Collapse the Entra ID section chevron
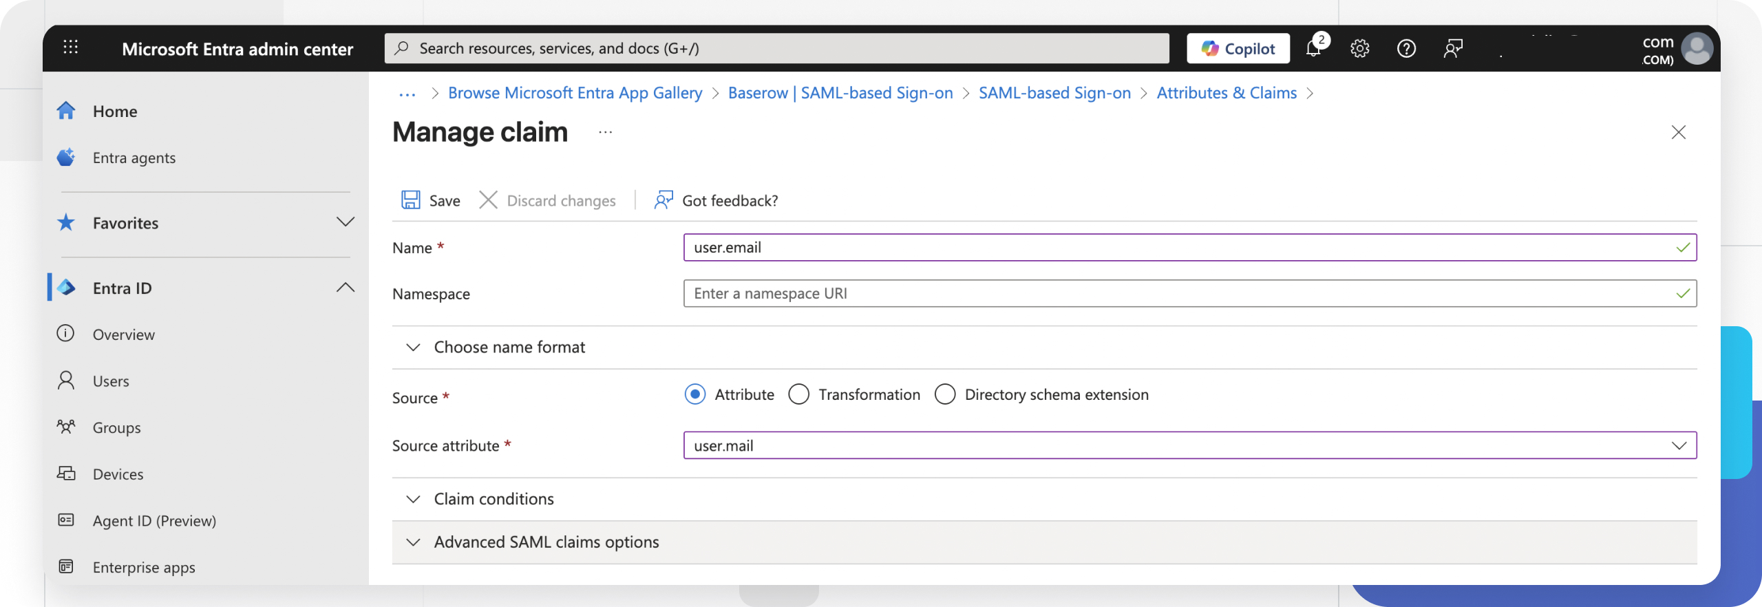The height and width of the screenshot is (607, 1762). point(346,288)
